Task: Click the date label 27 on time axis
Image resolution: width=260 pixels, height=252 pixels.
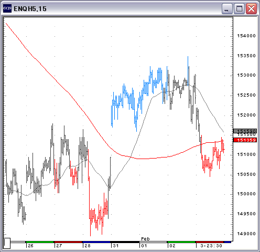Action: click(x=59, y=246)
